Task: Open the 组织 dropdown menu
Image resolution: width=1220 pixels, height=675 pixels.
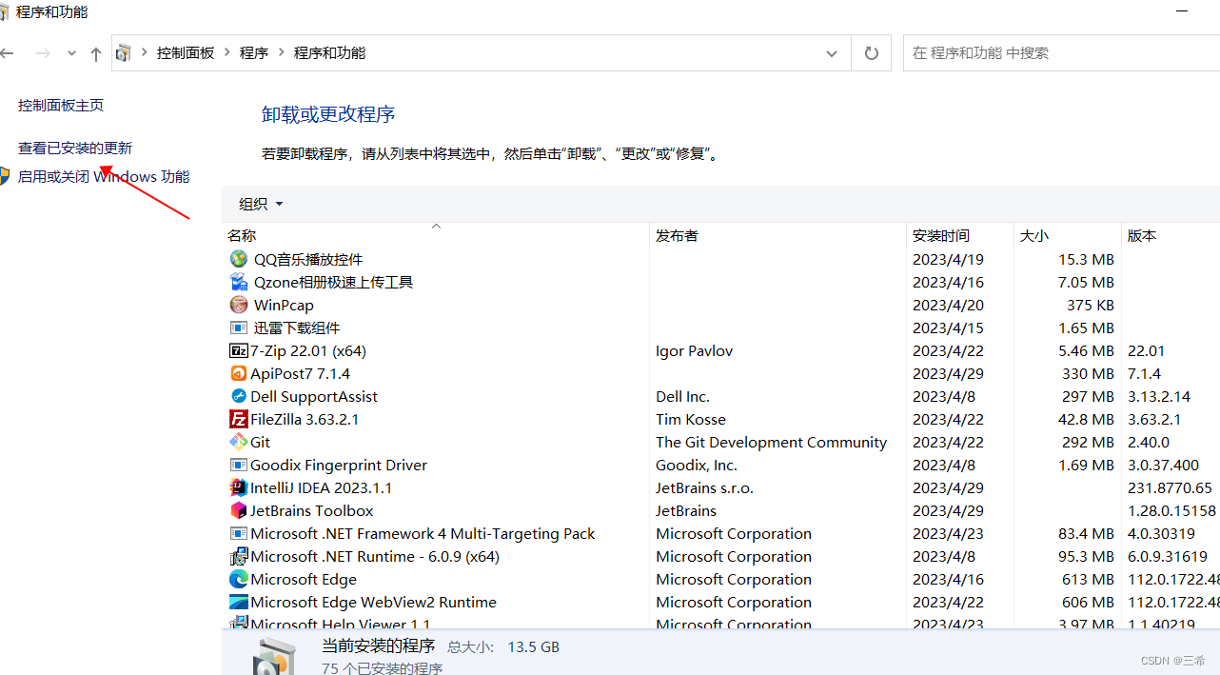Action: click(261, 204)
